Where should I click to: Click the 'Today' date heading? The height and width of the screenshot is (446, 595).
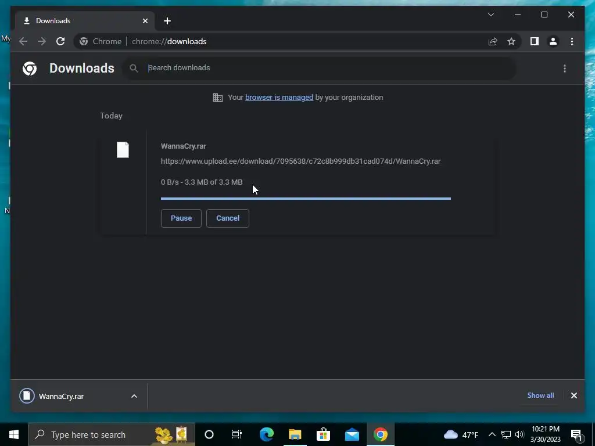111,116
